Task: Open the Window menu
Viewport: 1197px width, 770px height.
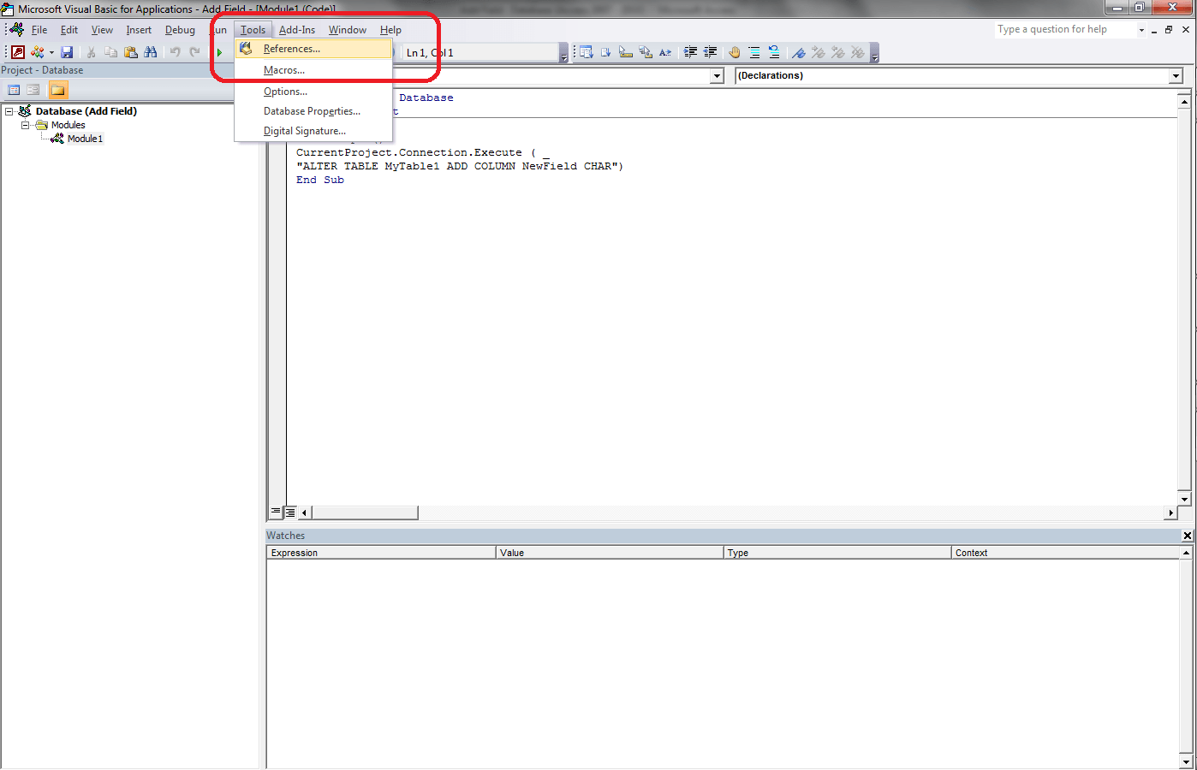Action: [348, 30]
